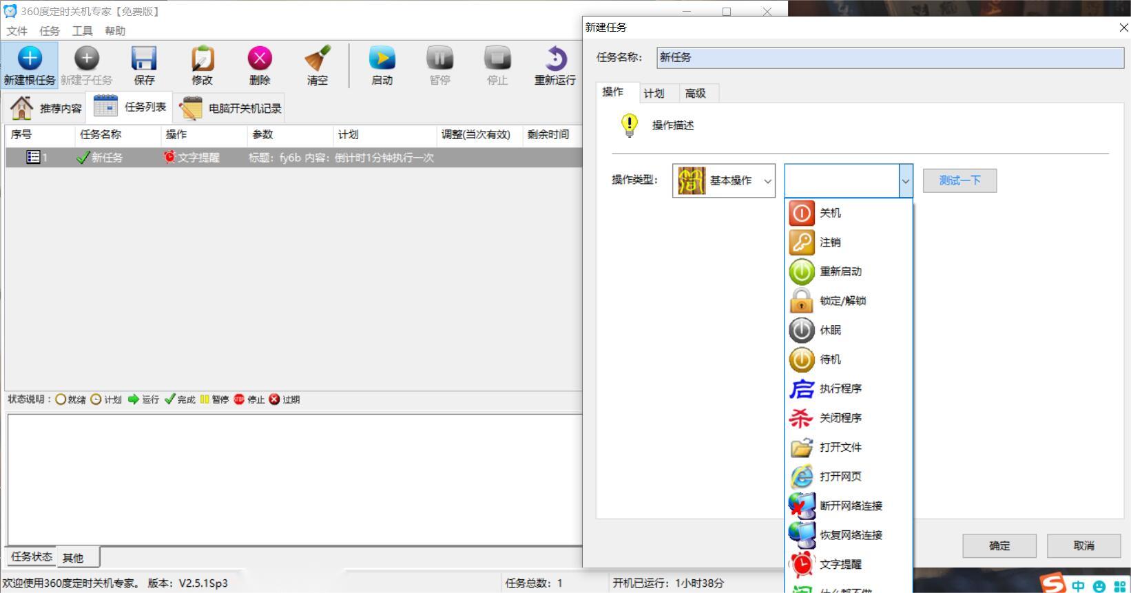This screenshot has height=593, width=1131.
Task: Click the Sogou input method tray icon
Action: click(1052, 584)
